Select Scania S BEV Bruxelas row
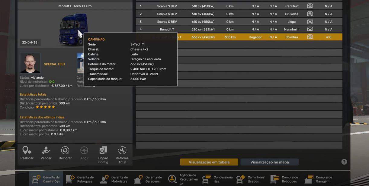The image size is (369, 186). point(239,14)
